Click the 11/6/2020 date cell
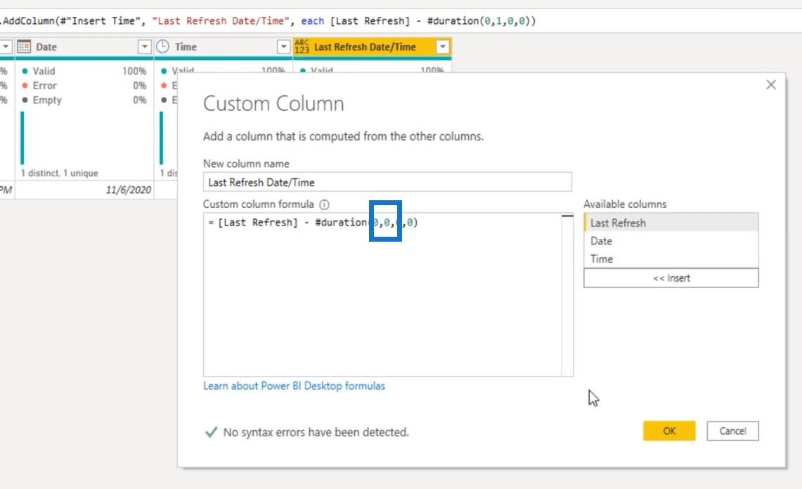 click(84, 190)
